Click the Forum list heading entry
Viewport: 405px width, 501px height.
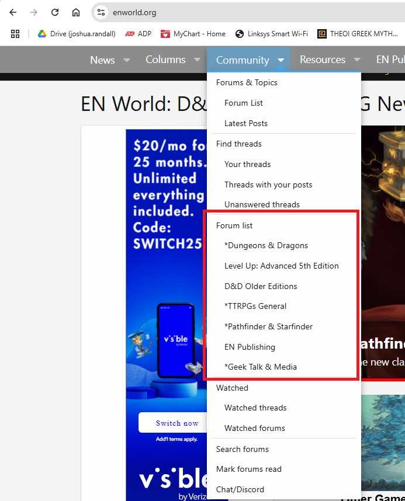point(234,225)
